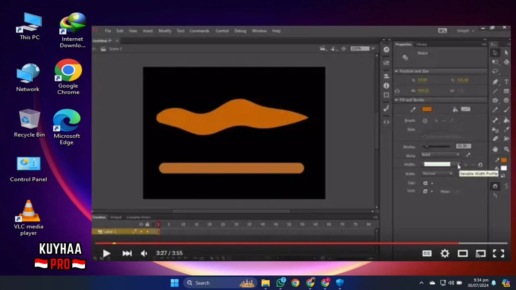Screen dimensions: 516x290
Task: Toggle lock-all-layers padlock in timeline header
Action: click(148, 224)
